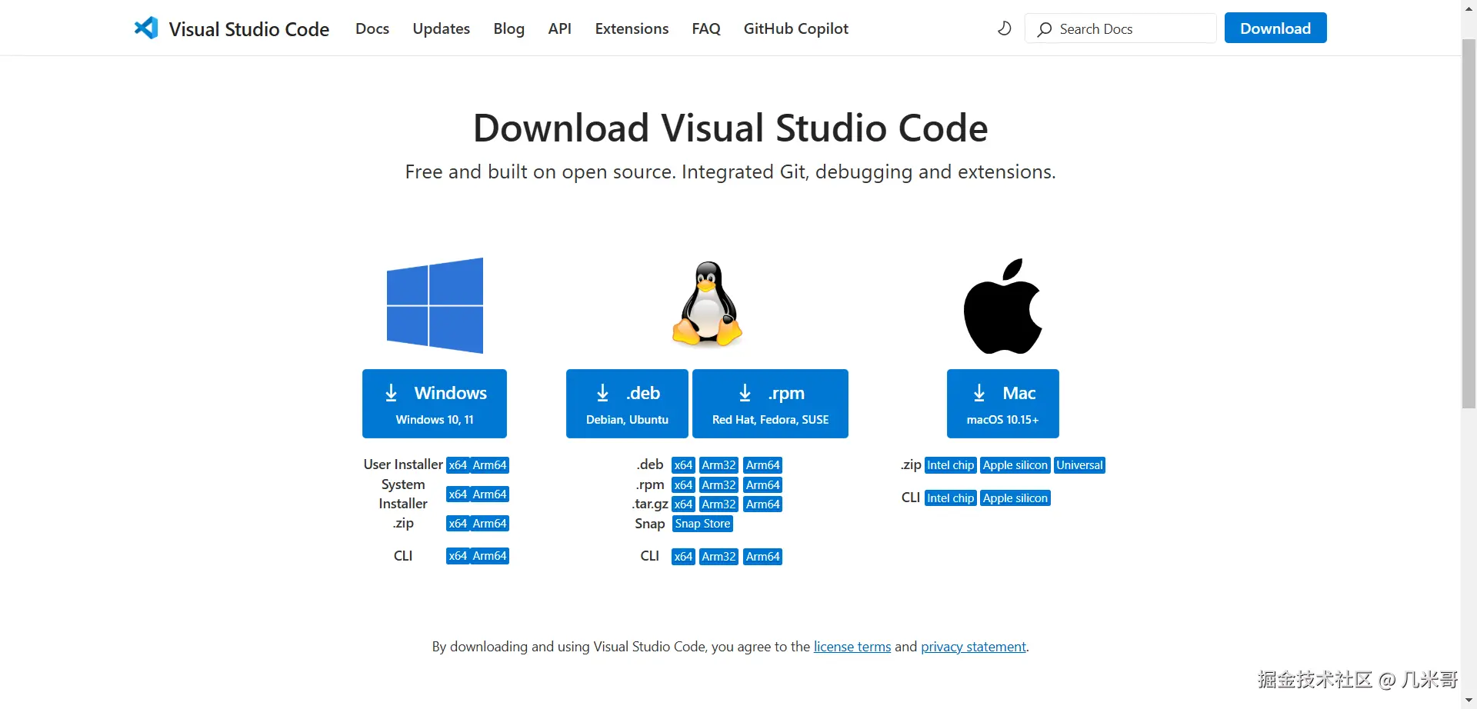
Task: Select Intel chip for Mac .zip
Action: click(x=951, y=465)
